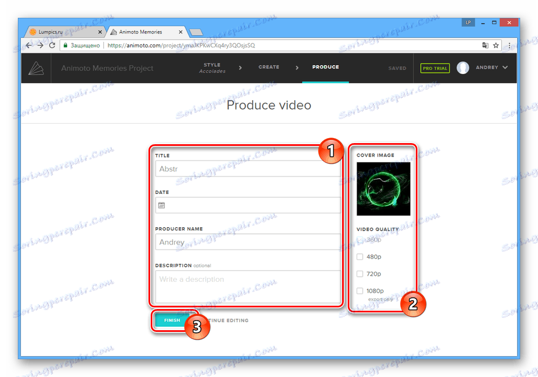Minimize the browser window
Image resolution: width=538 pixels, height=377 pixels.
click(x=483, y=23)
